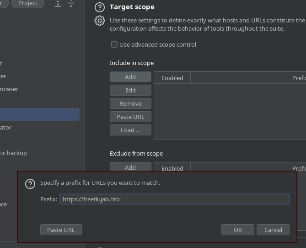Screen dimensions: 306x248
Task: Cancel the prefix dialog
Action: [273, 230]
